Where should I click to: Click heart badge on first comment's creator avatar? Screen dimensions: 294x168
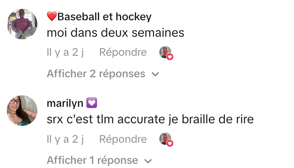[170, 57]
